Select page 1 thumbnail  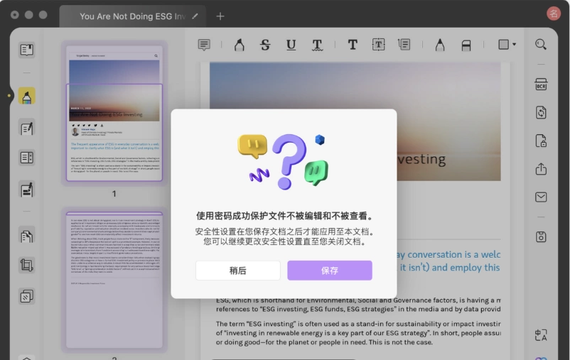[114, 114]
